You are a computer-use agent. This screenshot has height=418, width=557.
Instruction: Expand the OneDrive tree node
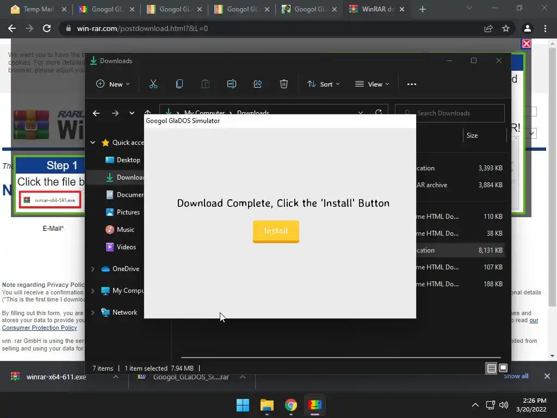pos(92,269)
